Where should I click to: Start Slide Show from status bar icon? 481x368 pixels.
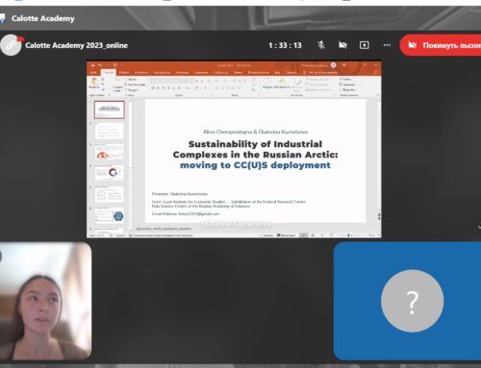click(331, 235)
